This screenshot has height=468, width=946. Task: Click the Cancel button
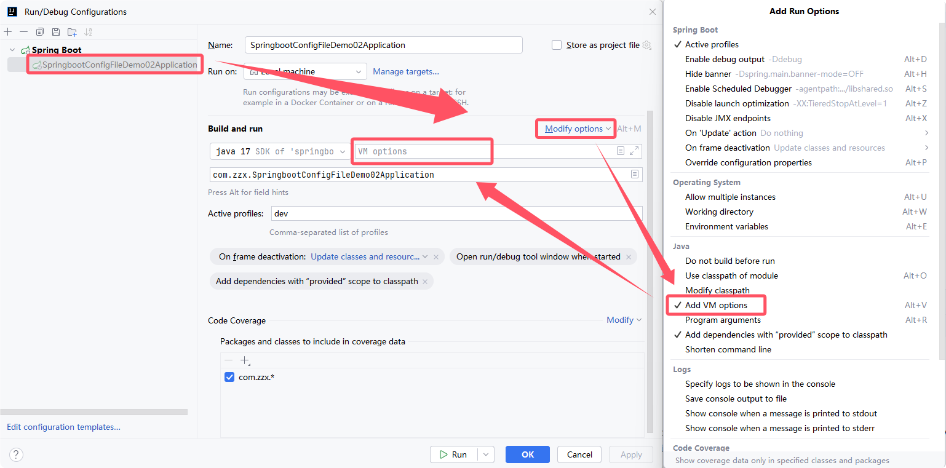(x=579, y=454)
